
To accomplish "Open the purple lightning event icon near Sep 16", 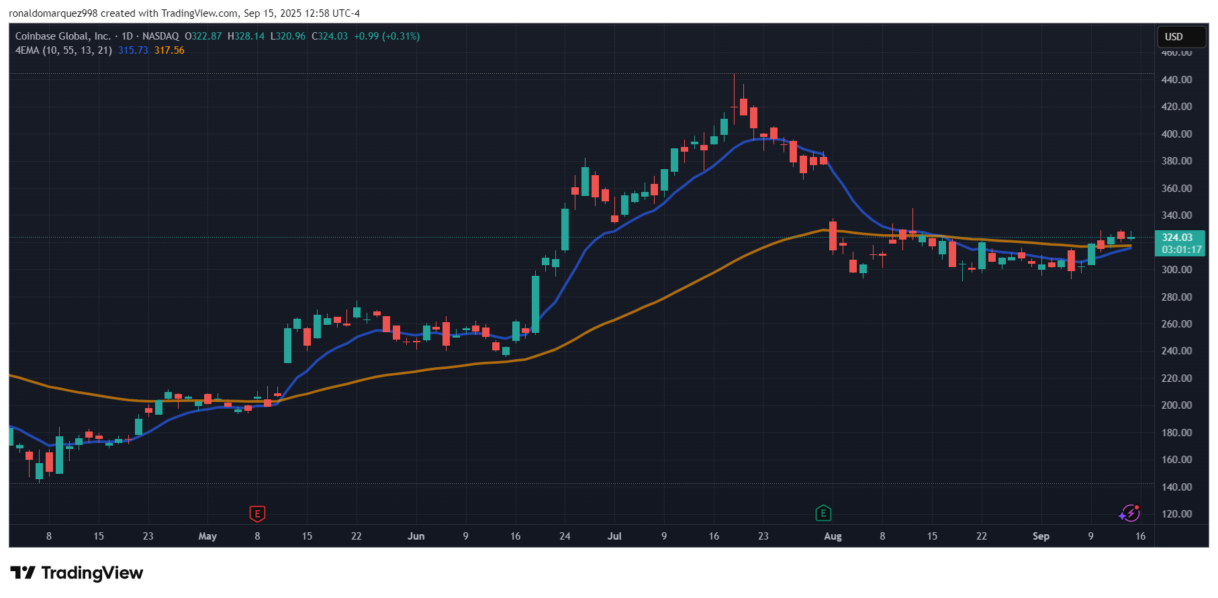I will (1129, 513).
